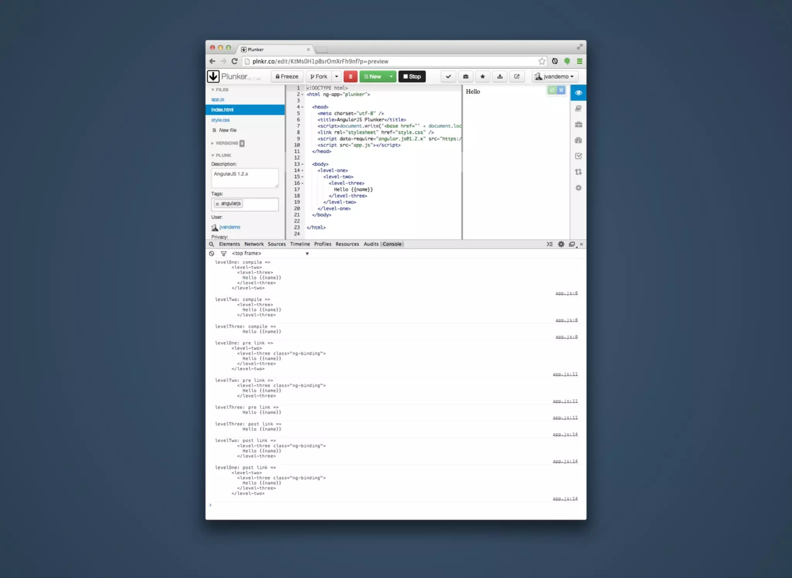Click the red trash delete button
This screenshot has height=578, width=792.
click(x=350, y=77)
